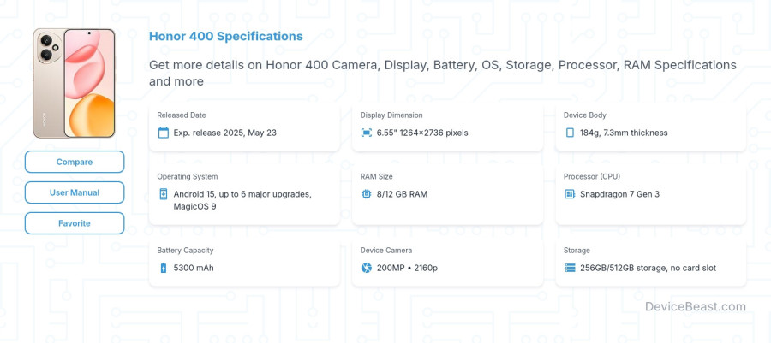Image resolution: width=771 pixels, height=343 pixels.
Task: Click the operating system phone icon
Action: [164, 194]
